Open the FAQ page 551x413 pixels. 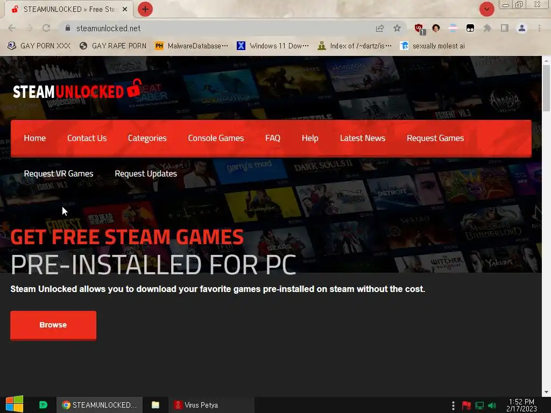[x=273, y=138]
